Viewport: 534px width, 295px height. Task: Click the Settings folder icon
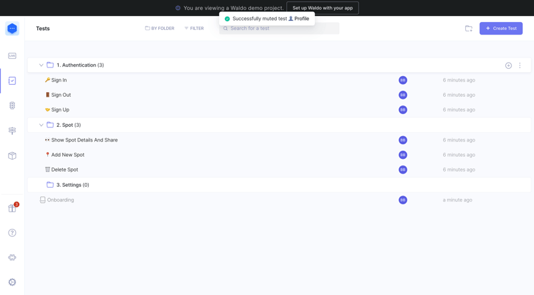[x=50, y=185]
